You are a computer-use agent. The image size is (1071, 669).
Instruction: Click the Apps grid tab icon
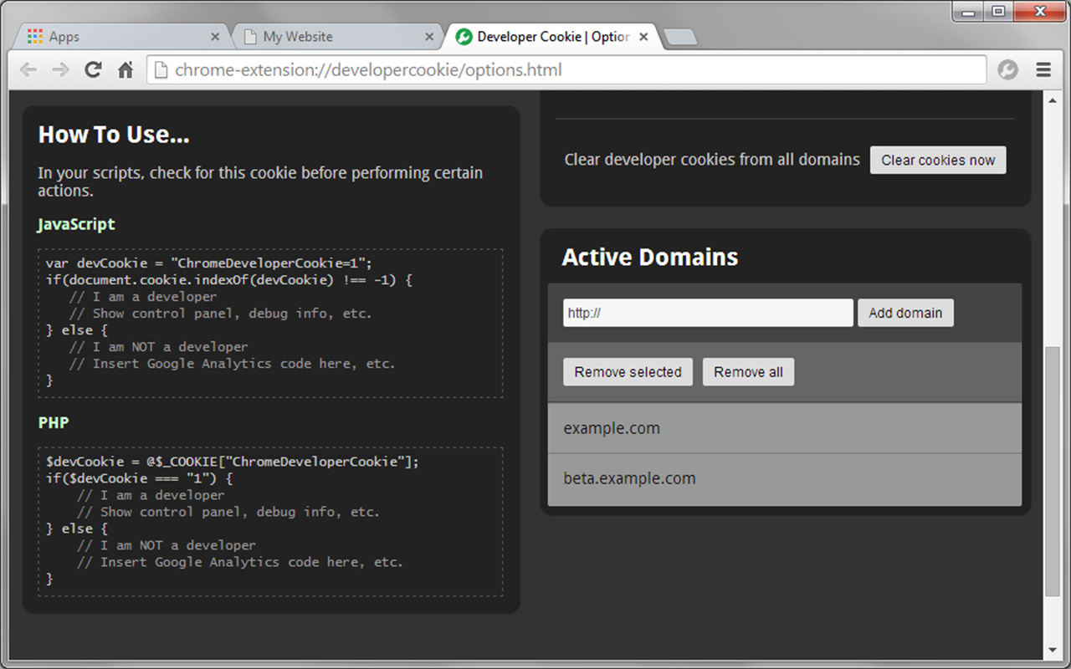[x=34, y=37]
